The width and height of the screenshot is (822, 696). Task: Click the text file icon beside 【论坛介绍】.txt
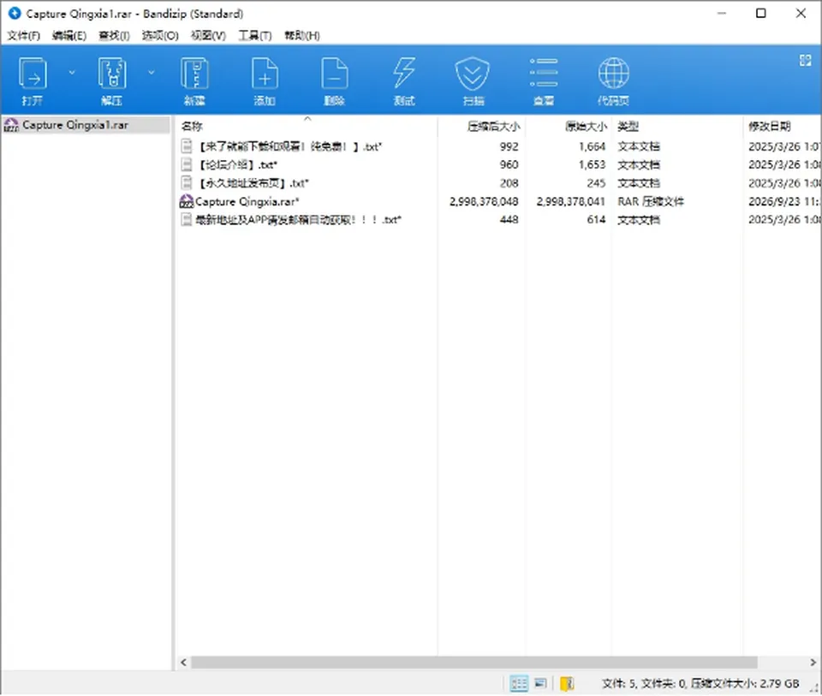coord(186,164)
